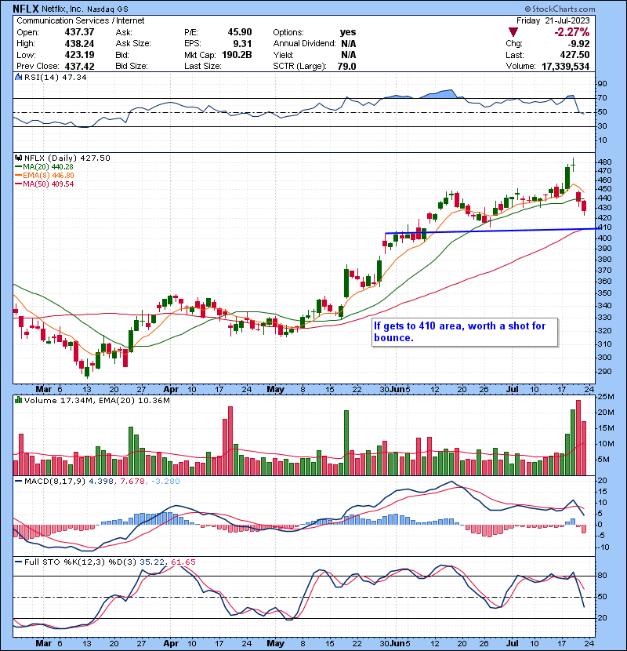Click the percent change -2.27%
627x651 pixels.
[x=572, y=32]
